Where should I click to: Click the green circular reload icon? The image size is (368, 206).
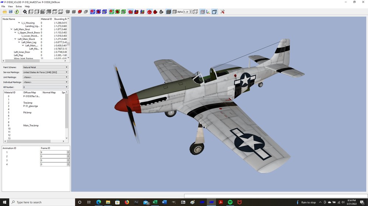[17, 12]
